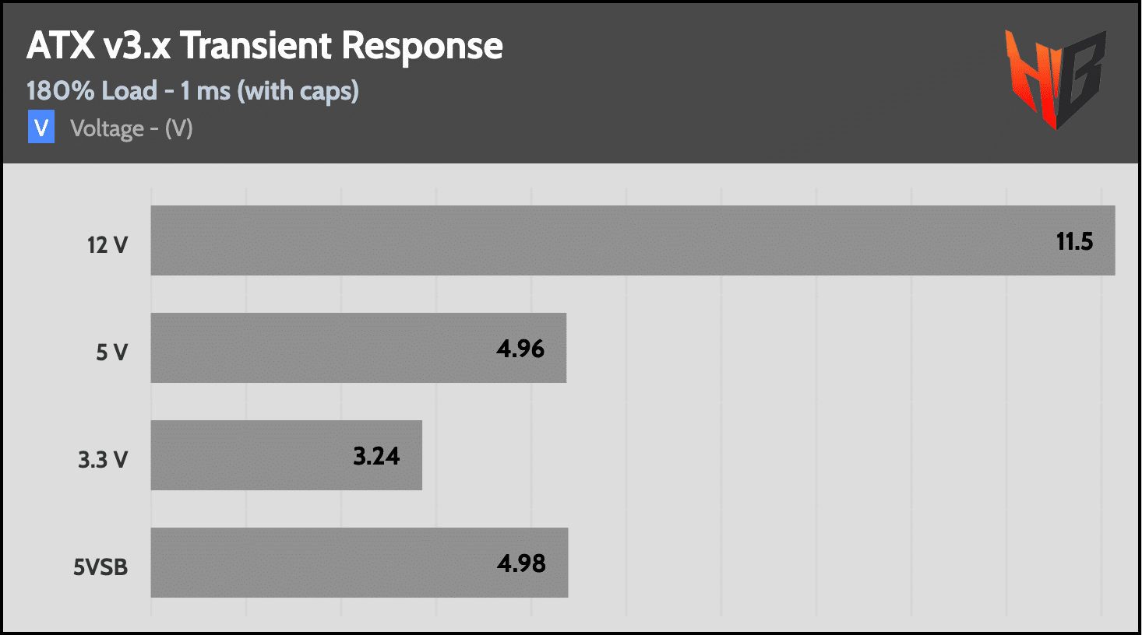Select the Voltage - (V) legend label

coord(131,128)
